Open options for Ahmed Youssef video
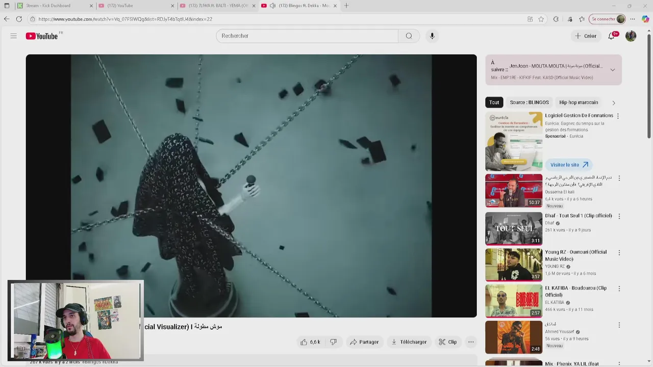 click(619, 325)
